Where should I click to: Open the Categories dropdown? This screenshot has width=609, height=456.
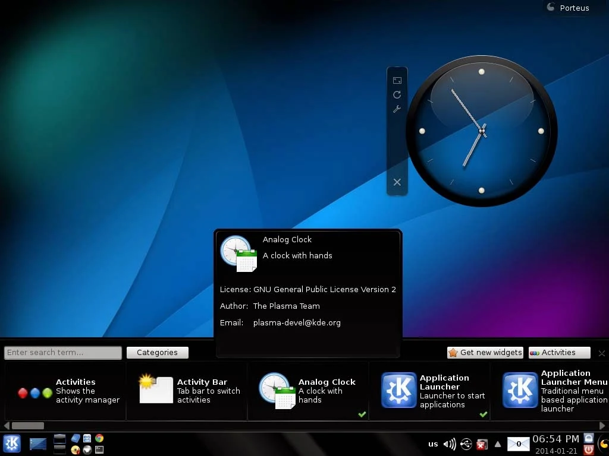pyautogui.click(x=157, y=353)
